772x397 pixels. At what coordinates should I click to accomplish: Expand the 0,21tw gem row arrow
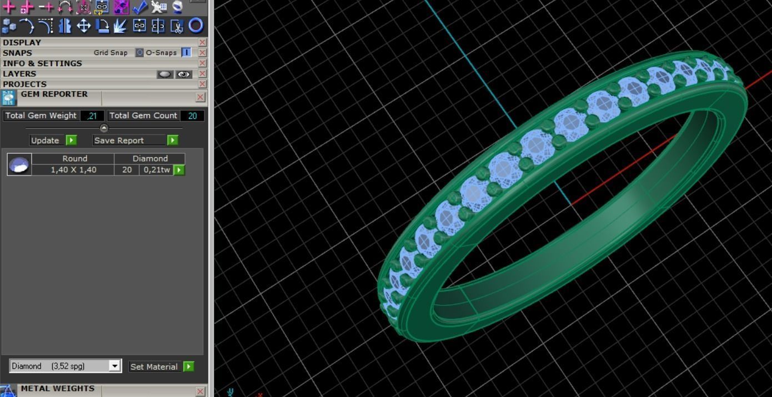point(179,170)
